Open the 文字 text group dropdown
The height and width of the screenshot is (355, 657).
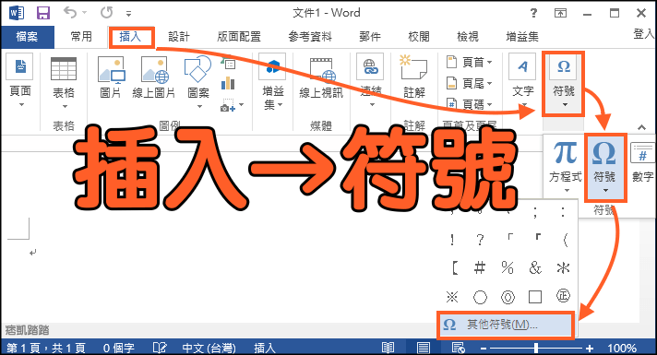[523, 80]
